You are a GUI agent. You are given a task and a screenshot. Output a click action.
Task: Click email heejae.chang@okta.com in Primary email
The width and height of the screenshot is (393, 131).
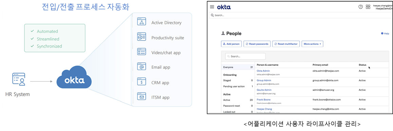(325, 109)
